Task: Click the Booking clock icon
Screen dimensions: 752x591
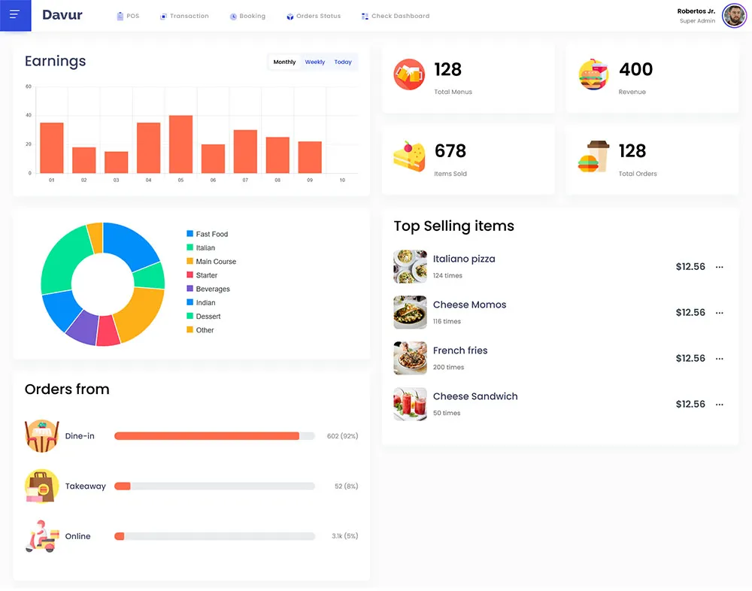Action: [x=233, y=17]
